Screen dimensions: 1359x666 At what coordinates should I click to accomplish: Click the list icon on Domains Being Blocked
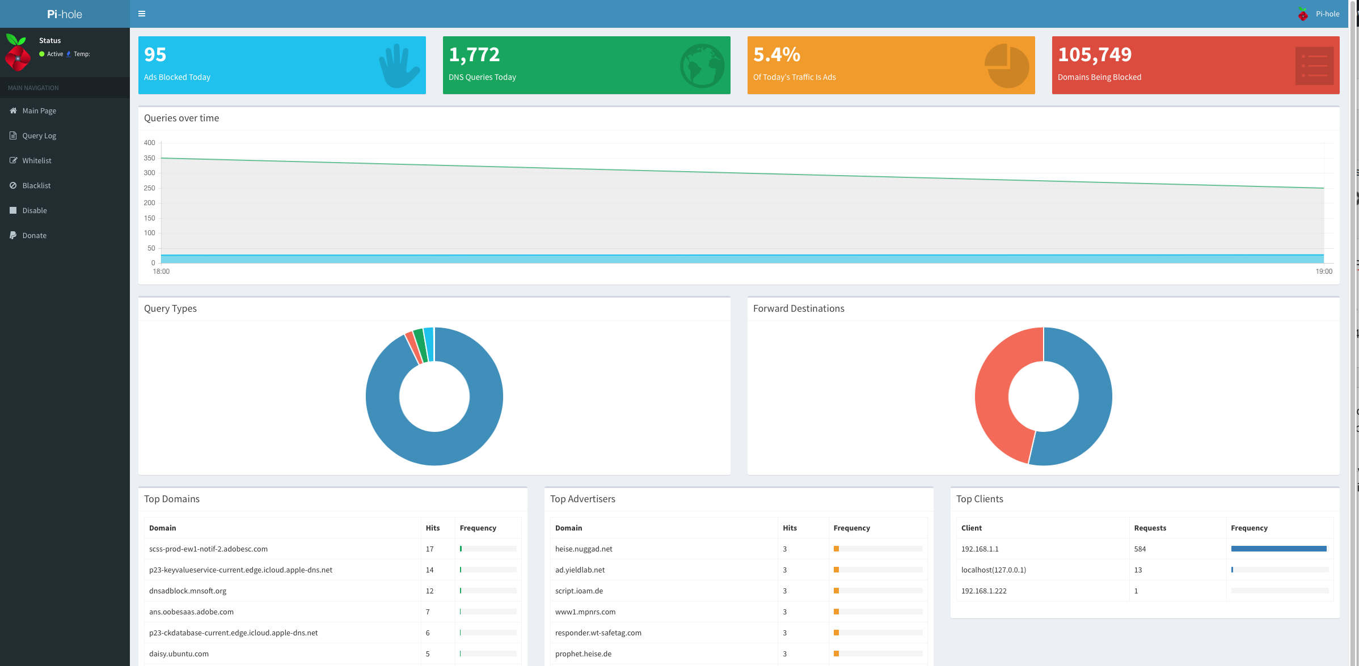click(1314, 66)
